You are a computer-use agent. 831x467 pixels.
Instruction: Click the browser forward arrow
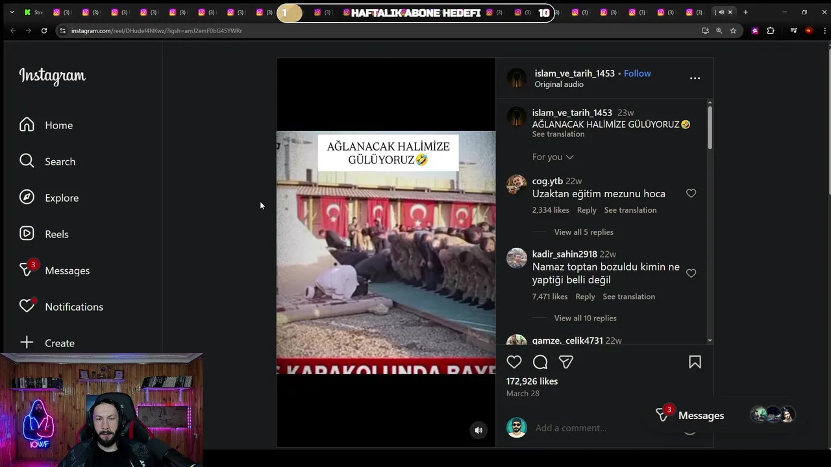click(x=28, y=30)
